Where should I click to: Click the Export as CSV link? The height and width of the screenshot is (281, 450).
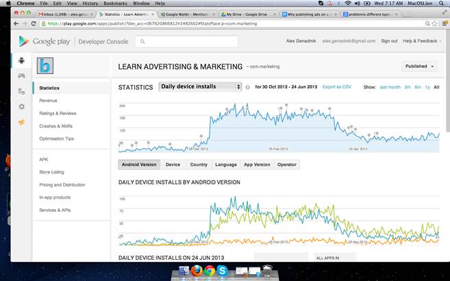click(337, 87)
